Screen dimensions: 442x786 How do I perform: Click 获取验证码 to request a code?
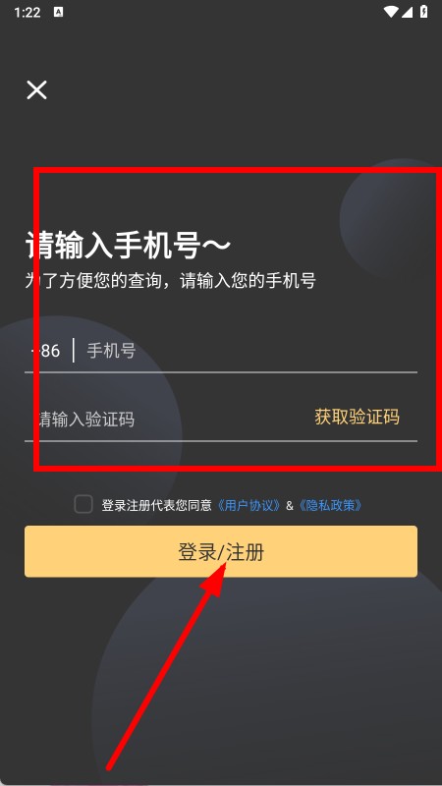358,417
